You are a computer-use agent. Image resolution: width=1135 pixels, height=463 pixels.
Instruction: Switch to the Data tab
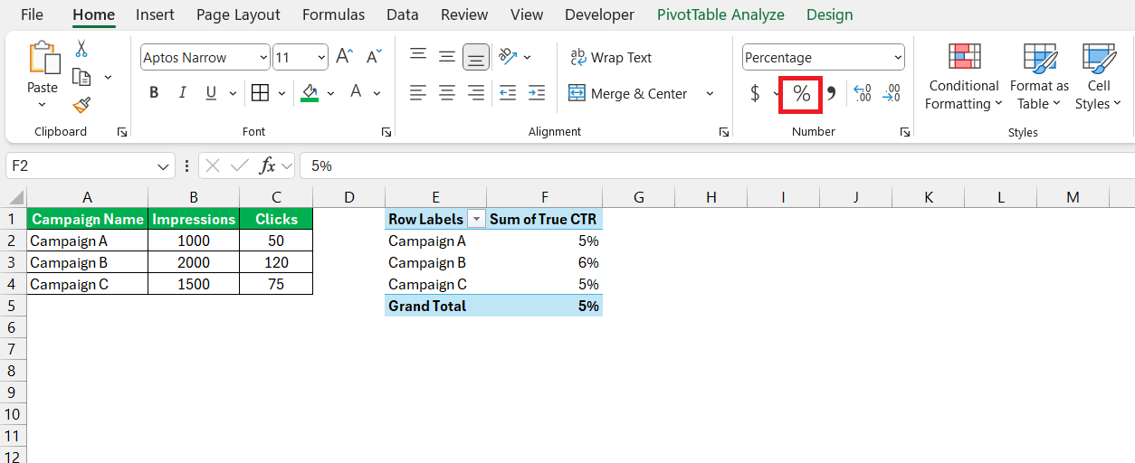click(402, 14)
